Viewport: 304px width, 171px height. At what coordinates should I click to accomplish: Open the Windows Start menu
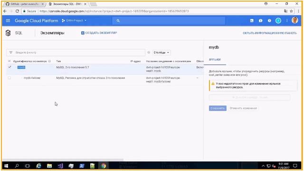coord(6,166)
